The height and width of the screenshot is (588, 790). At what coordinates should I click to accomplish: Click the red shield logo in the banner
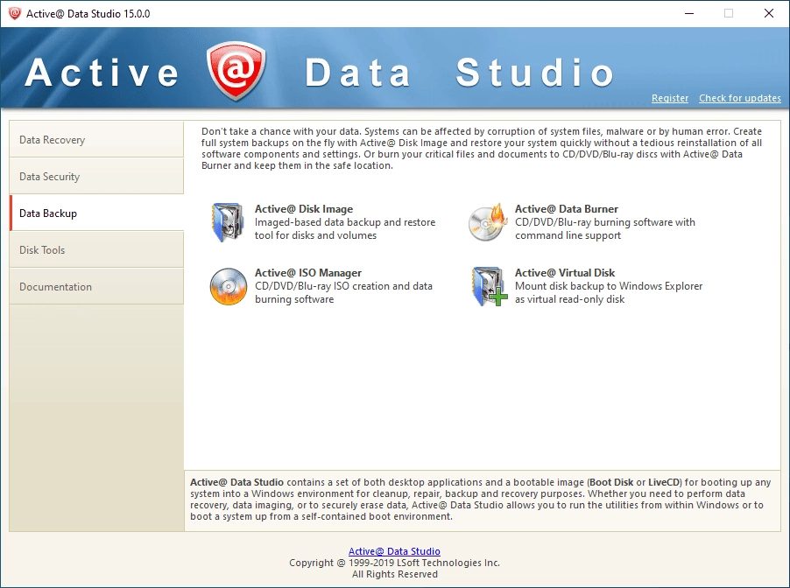point(236,71)
